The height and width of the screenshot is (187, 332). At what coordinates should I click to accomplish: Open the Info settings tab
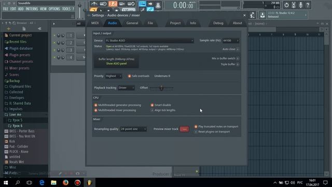click(x=193, y=23)
